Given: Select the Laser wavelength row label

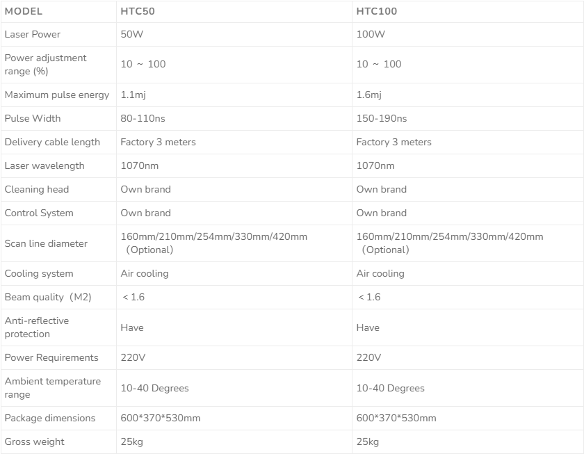Looking at the screenshot, I should 44,165.
